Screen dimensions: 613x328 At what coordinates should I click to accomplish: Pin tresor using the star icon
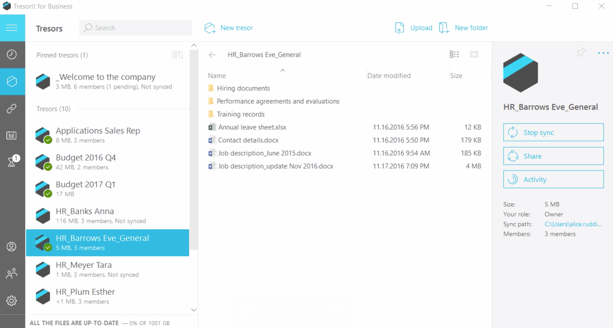point(581,53)
